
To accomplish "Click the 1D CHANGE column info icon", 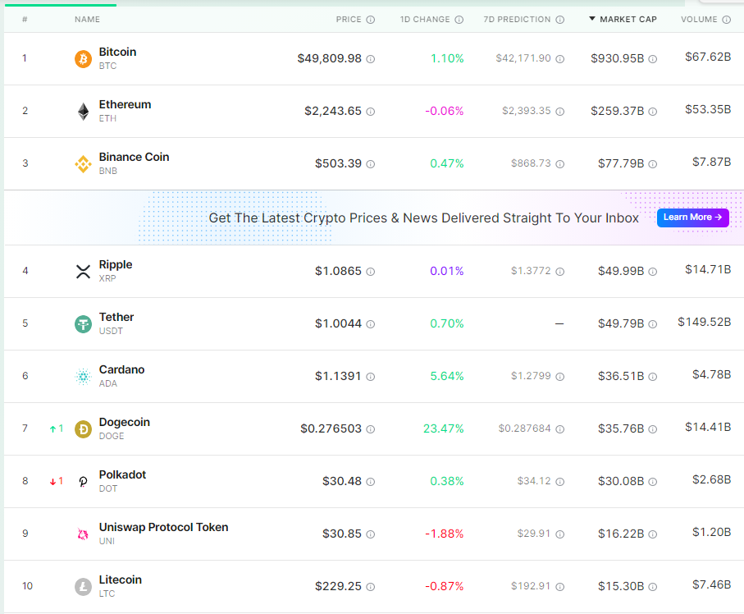I will pyautogui.click(x=459, y=20).
